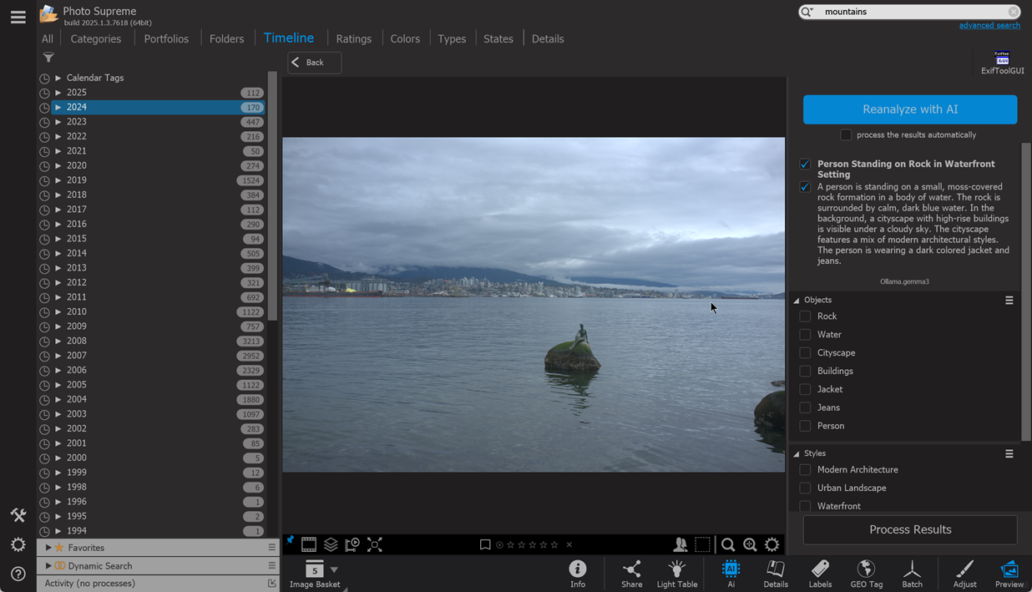Image resolution: width=1032 pixels, height=592 pixels.
Task: Click the mountains search field
Action: (x=910, y=12)
